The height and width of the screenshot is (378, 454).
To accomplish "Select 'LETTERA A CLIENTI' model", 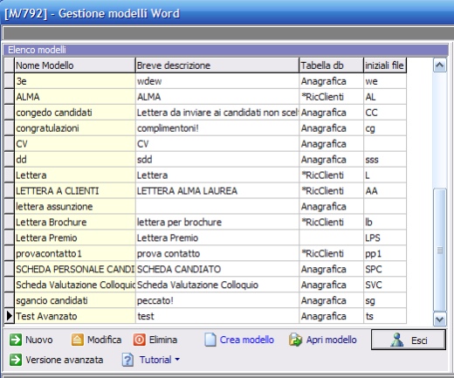I will [x=75, y=191].
